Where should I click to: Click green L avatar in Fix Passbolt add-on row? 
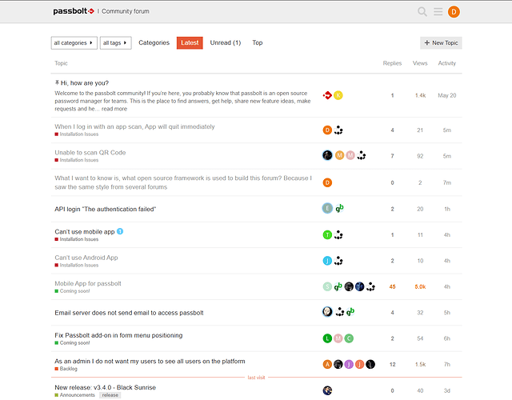(x=327, y=338)
